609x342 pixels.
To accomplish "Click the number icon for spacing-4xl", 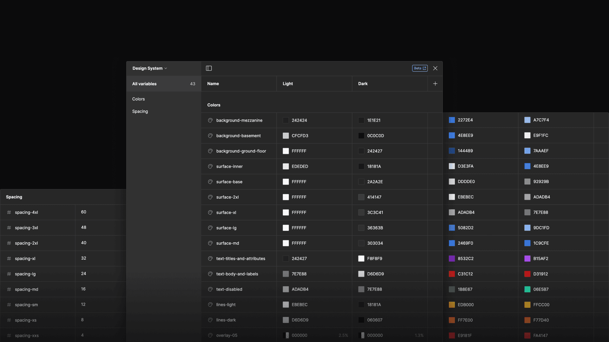I will [x=9, y=212].
